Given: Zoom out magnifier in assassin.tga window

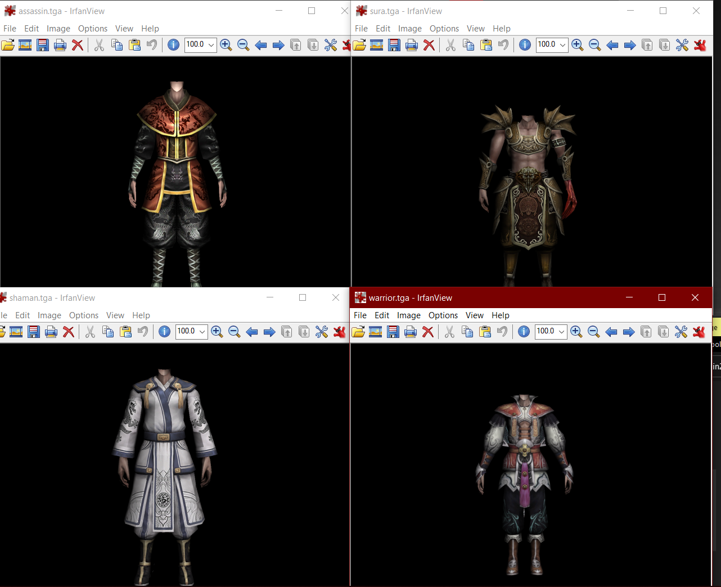Looking at the screenshot, I should pyautogui.click(x=244, y=45).
